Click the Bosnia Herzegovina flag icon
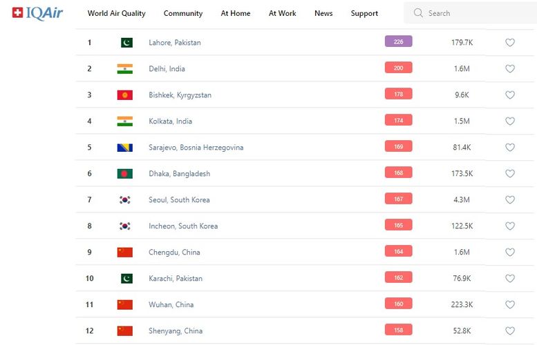The image size is (537, 345). [x=124, y=148]
